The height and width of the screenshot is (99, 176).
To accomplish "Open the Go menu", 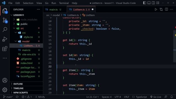I will (x=47, y=3).
